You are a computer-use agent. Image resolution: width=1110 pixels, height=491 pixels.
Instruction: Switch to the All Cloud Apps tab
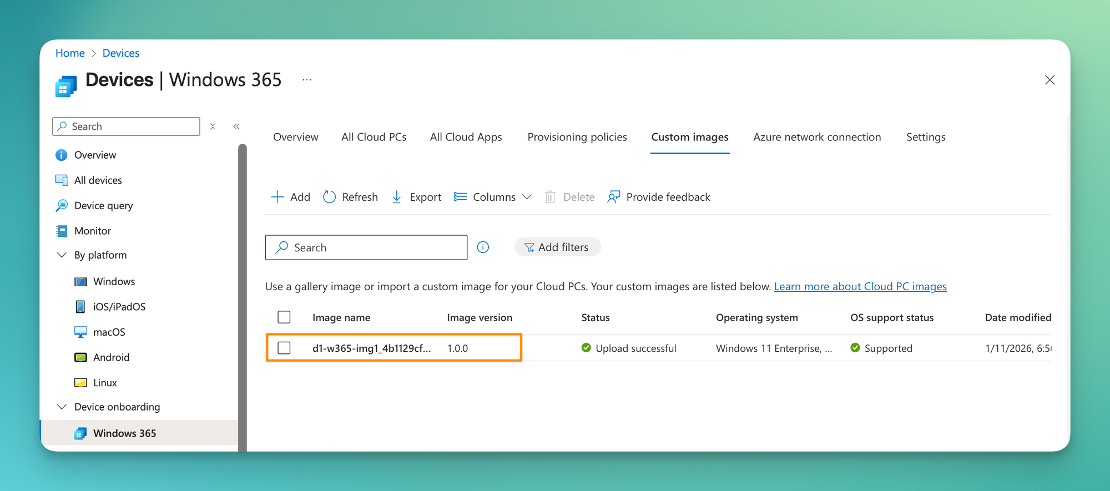[466, 137]
